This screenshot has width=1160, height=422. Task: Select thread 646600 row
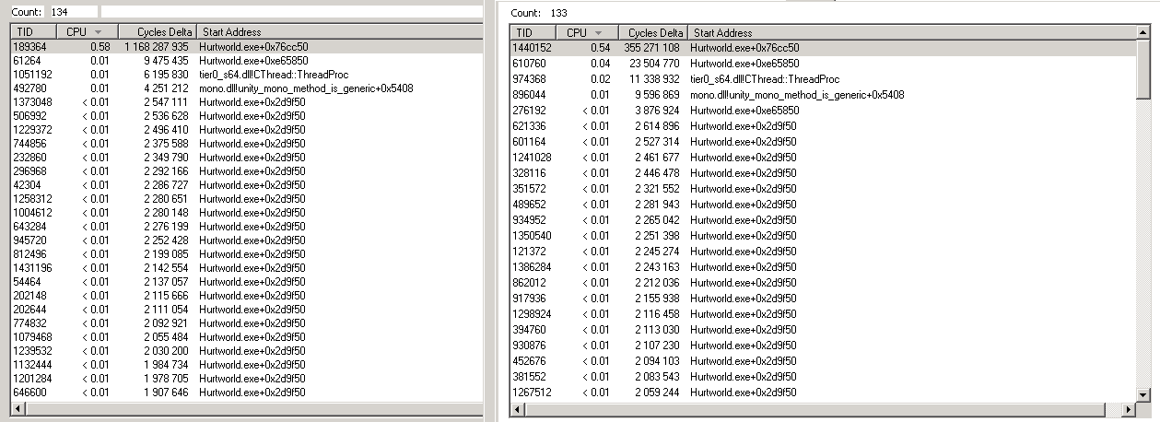pos(248,392)
